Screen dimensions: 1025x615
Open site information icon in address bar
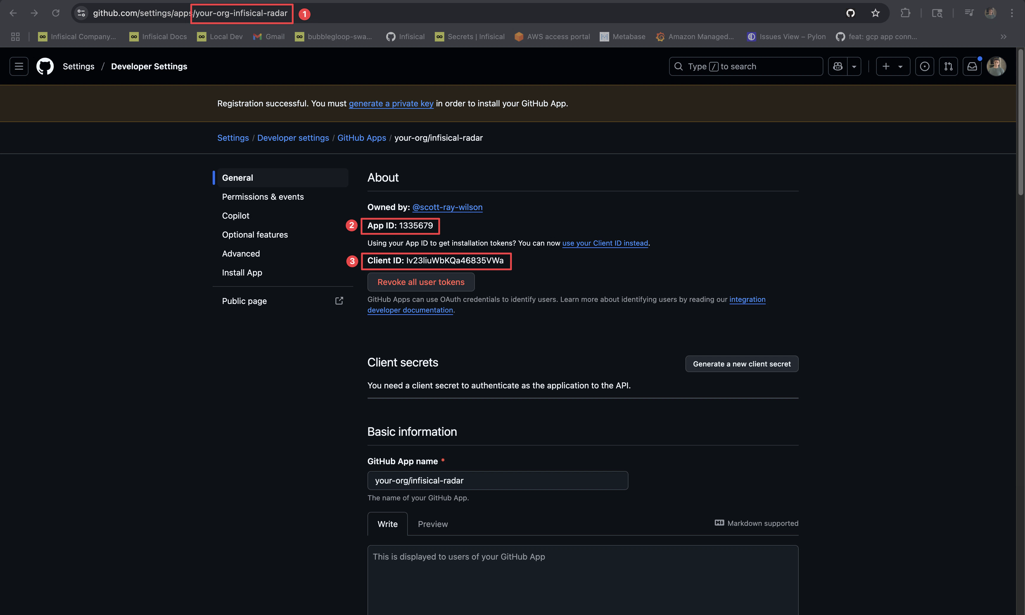coord(81,13)
